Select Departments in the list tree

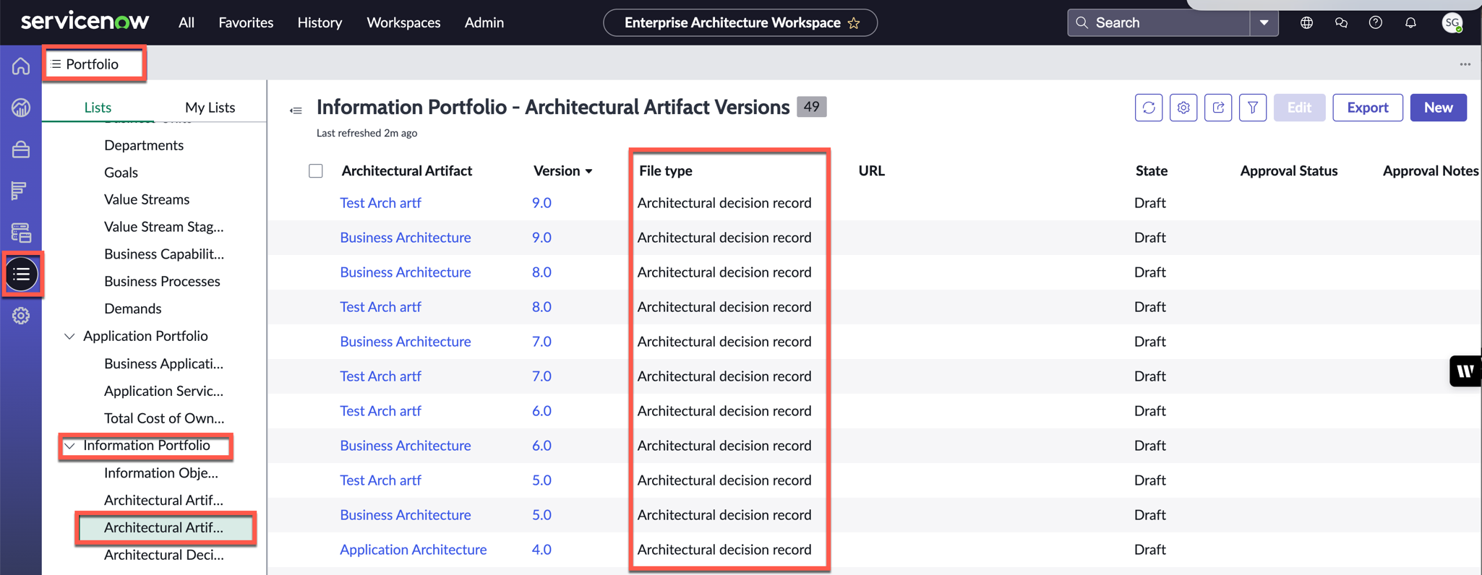[144, 145]
